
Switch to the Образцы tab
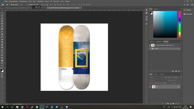156,9
